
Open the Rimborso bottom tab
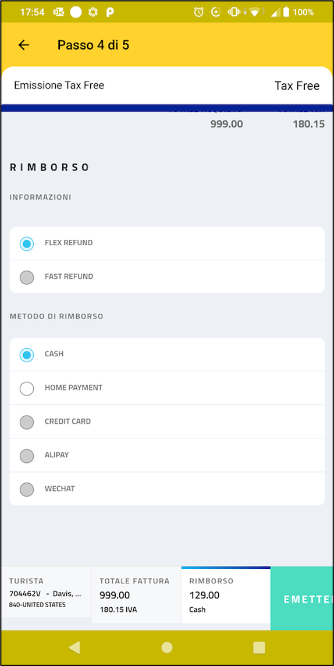[226, 595]
